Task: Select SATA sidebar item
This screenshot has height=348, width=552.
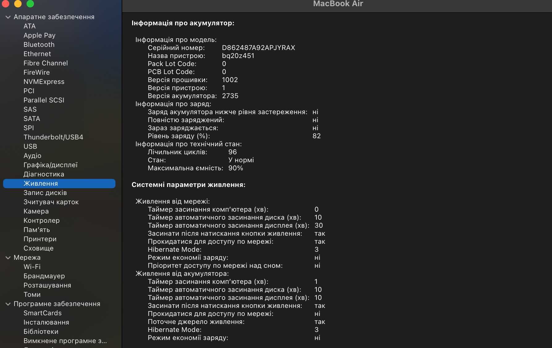Action: click(32, 119)
